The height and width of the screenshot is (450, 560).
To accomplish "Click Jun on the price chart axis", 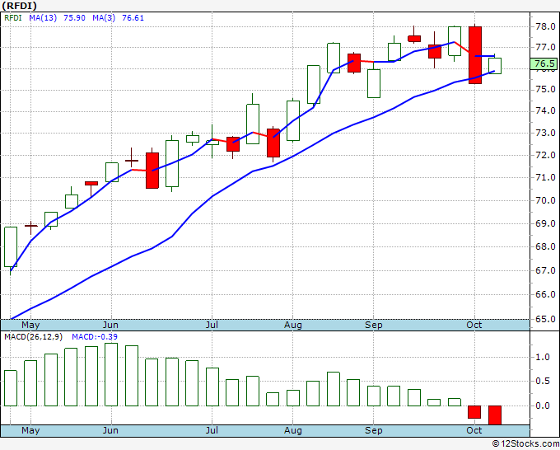I will click(x=110, y=326).
